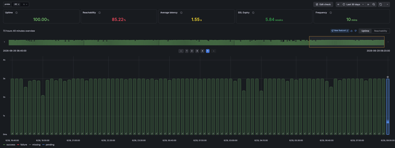Image resolution: width=395 pixels, height=148 pixels.
Task: Click the highlighted range in overview minimap
Action: pyautogui.click(x=347, y=42)
